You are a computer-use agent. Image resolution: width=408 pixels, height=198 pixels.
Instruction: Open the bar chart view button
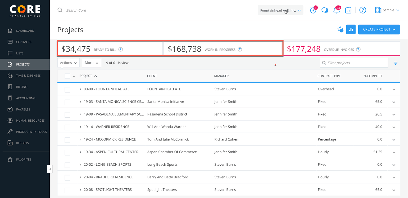click(351, 29)
